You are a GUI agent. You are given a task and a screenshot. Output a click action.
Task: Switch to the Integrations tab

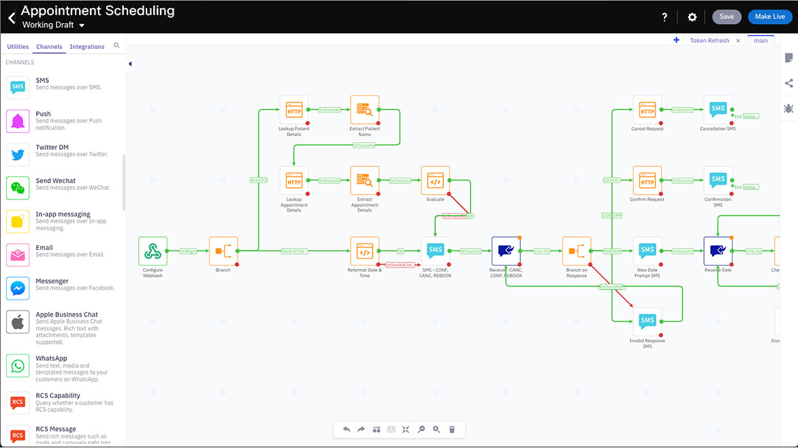pyautogui.click(x=87, y=47)
